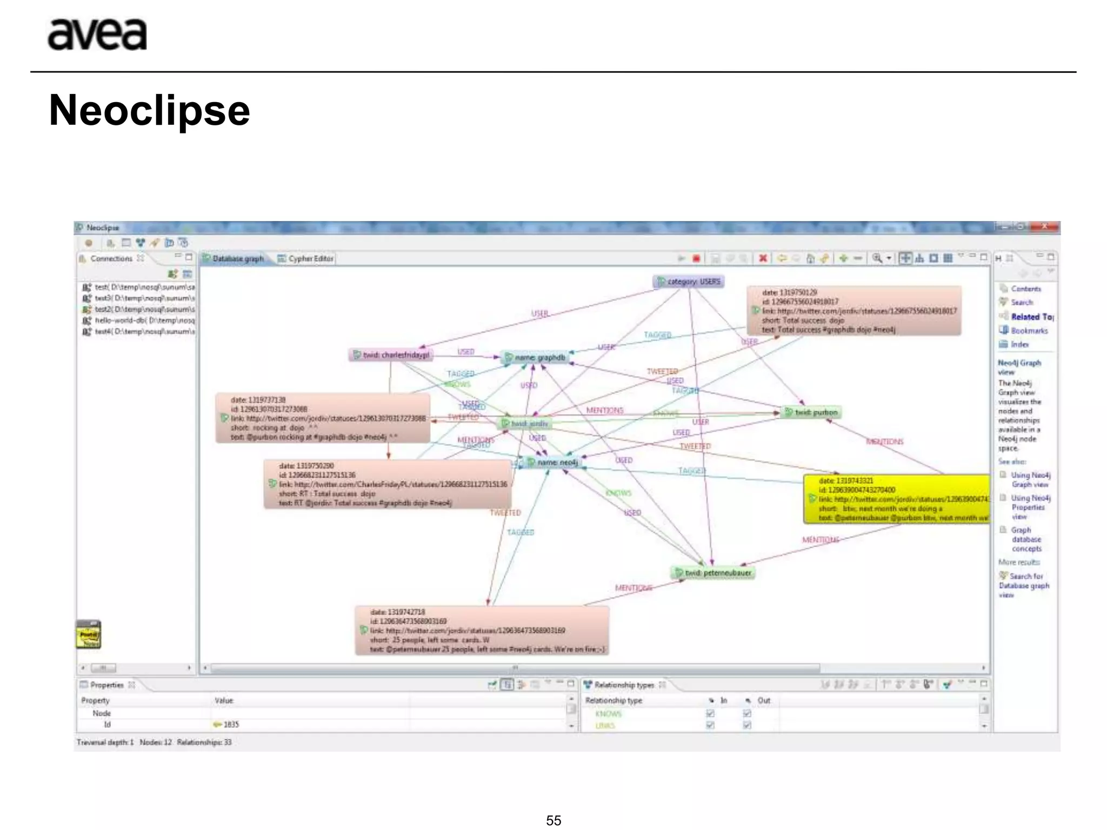The image size is (1107, 830).
Task: Select the tree layout icon
Action: point(919,258)
